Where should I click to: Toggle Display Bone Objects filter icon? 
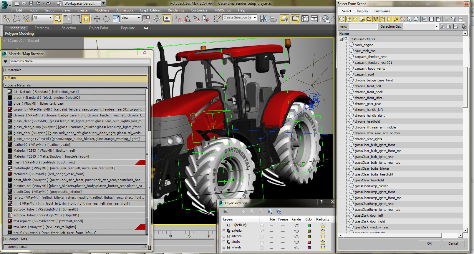396,19
